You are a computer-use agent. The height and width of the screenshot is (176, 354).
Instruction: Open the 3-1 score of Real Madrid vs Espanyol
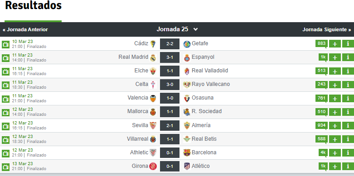click(170, 57)
